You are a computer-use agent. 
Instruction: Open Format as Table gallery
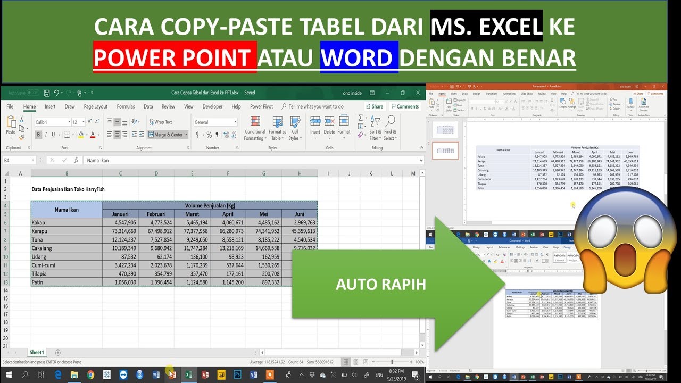coord(277,129)
